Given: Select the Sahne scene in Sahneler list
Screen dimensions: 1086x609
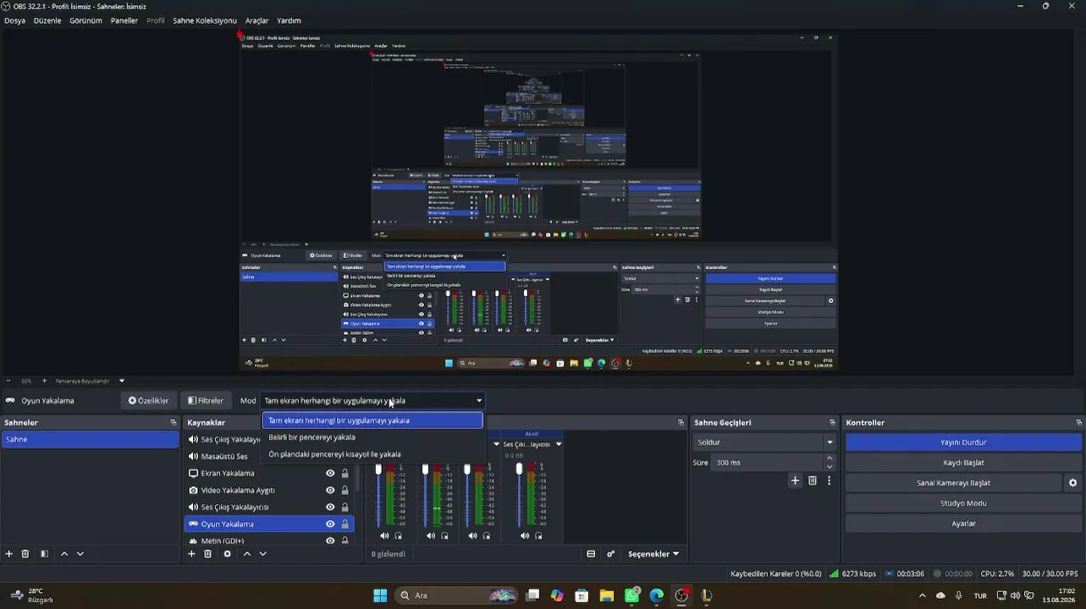Looking at the screenshot, I should pyautogui.click(x=90, y=440).
